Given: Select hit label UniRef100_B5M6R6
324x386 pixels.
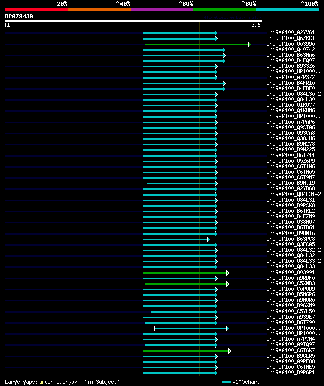Looking at the screenshot, I should (x=291, y=294).
